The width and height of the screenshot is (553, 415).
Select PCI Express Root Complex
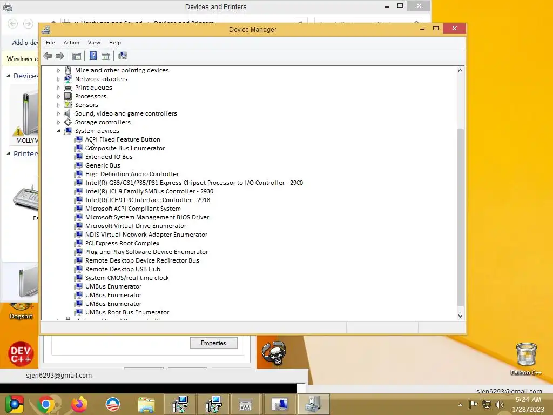(x=123, y=243)
